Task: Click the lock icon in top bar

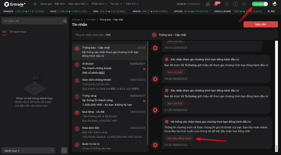Action: coord(208,4)
